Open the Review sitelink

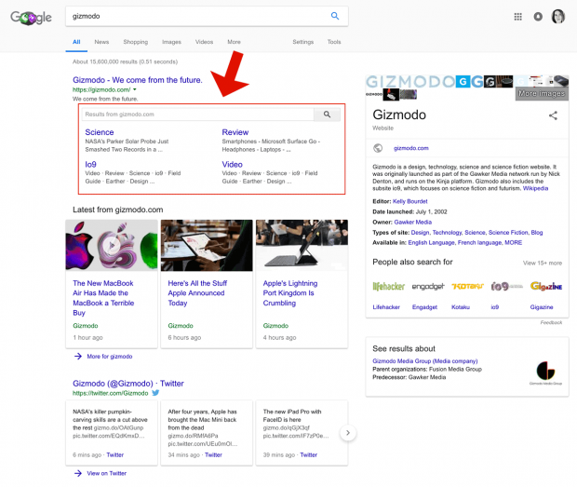tap(235, 132)
